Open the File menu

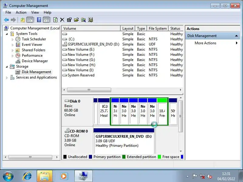click(8, 12)
